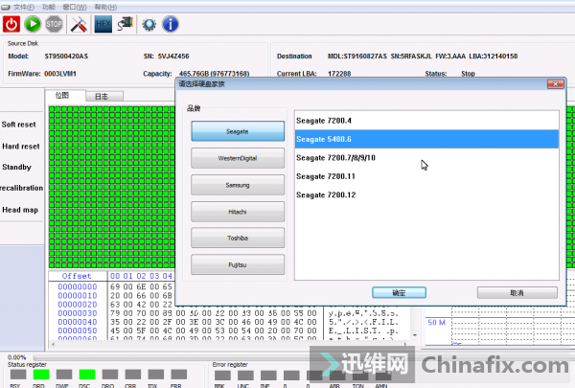Click the disk transfer toolbar icon
The width and height of the screenshot is (575, 388).
125,25
